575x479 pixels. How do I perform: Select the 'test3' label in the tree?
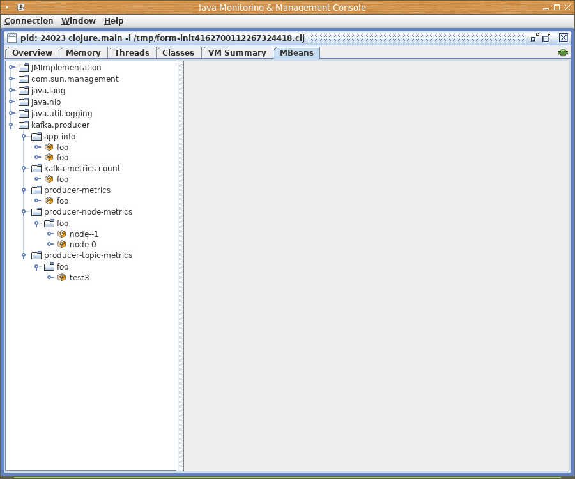(79, 278)
